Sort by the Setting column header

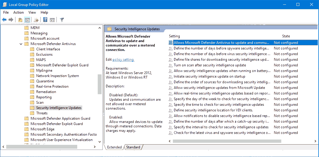click(174, 36)
